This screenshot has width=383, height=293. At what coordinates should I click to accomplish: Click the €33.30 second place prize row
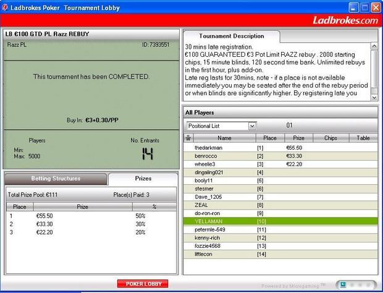coord(91,224)
